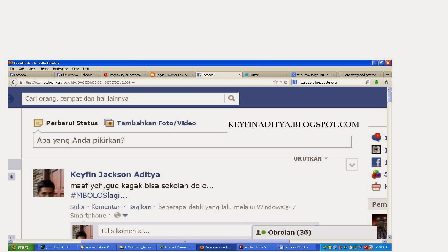Click the horizontal scrollbar thumb

click(185, 241)
